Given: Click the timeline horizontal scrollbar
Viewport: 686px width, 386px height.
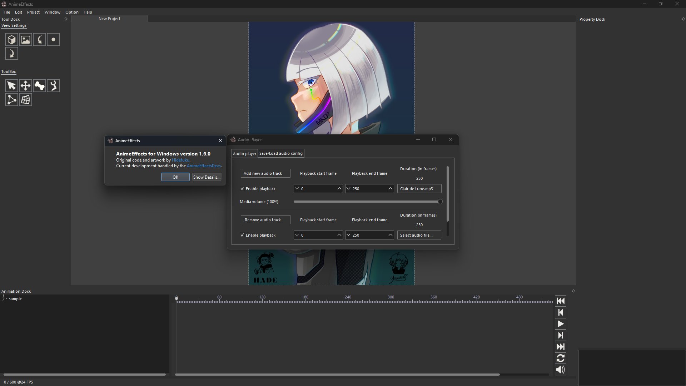Looking at the screenshot, I should [x=337, y=375].
